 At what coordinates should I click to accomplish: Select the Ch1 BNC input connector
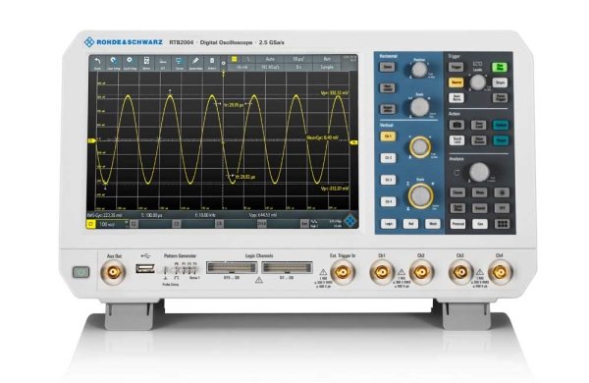pyautogui.click(x=382, y=272)
